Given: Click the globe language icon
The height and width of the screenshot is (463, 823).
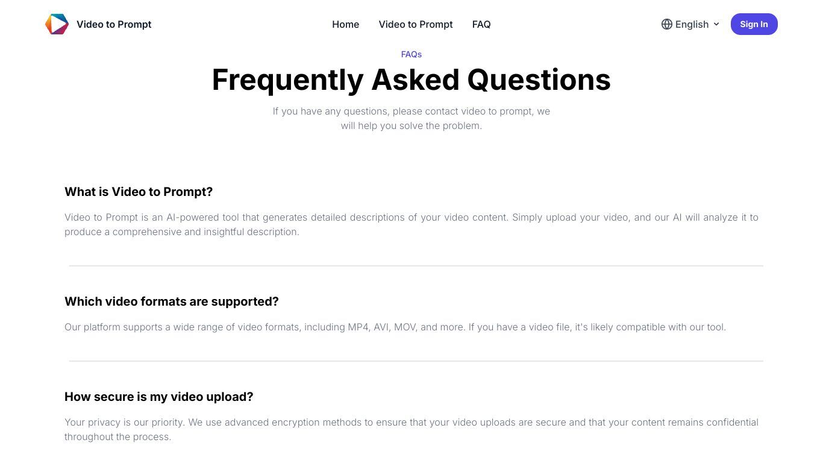Looking at the screenshot, I should point(666,24).
